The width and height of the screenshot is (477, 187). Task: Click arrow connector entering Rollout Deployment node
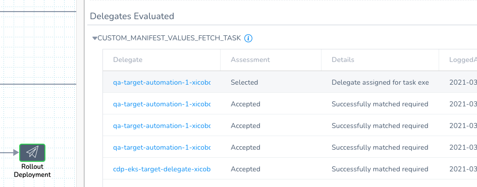[10, 152]
